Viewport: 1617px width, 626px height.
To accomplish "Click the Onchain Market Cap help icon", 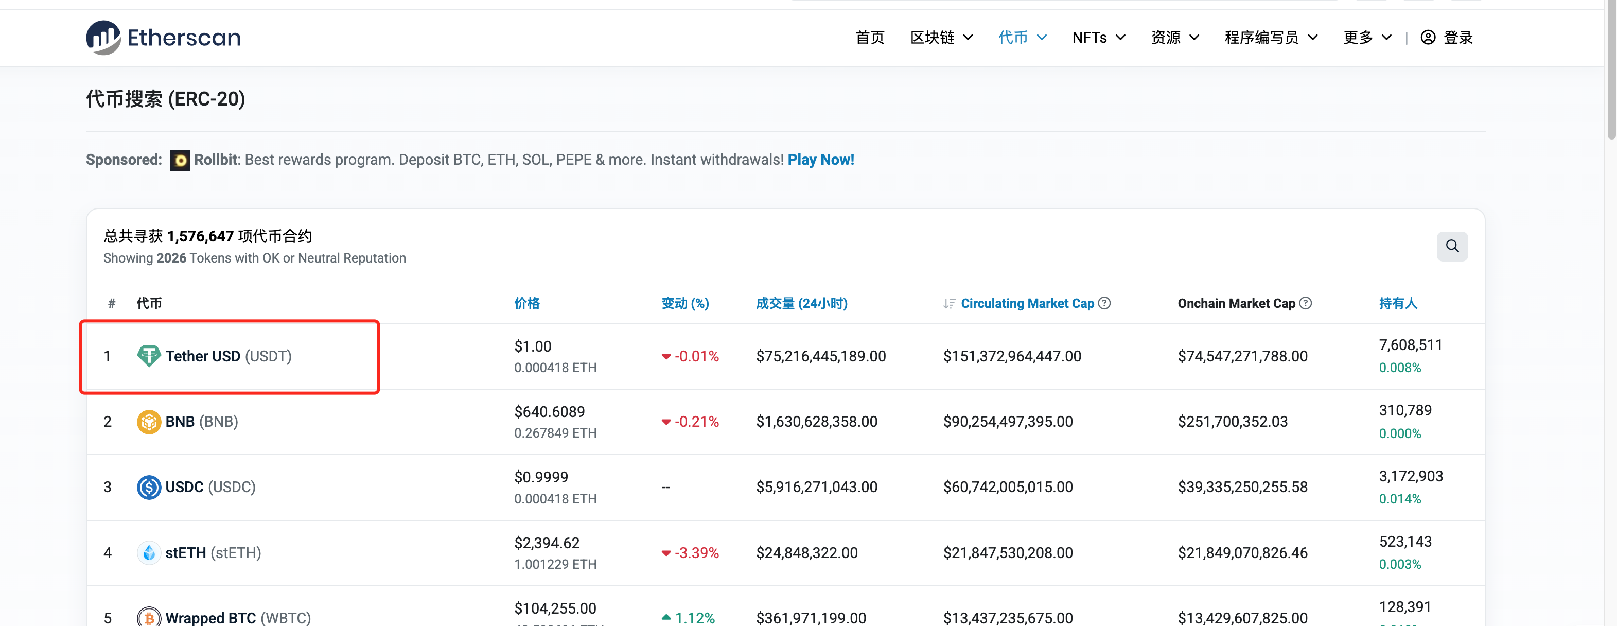I will click(1306, 303).
